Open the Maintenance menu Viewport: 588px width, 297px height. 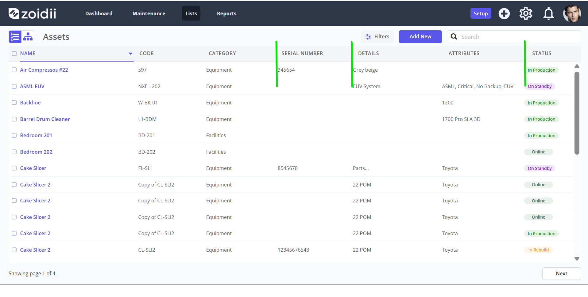[x=149, y=13]
